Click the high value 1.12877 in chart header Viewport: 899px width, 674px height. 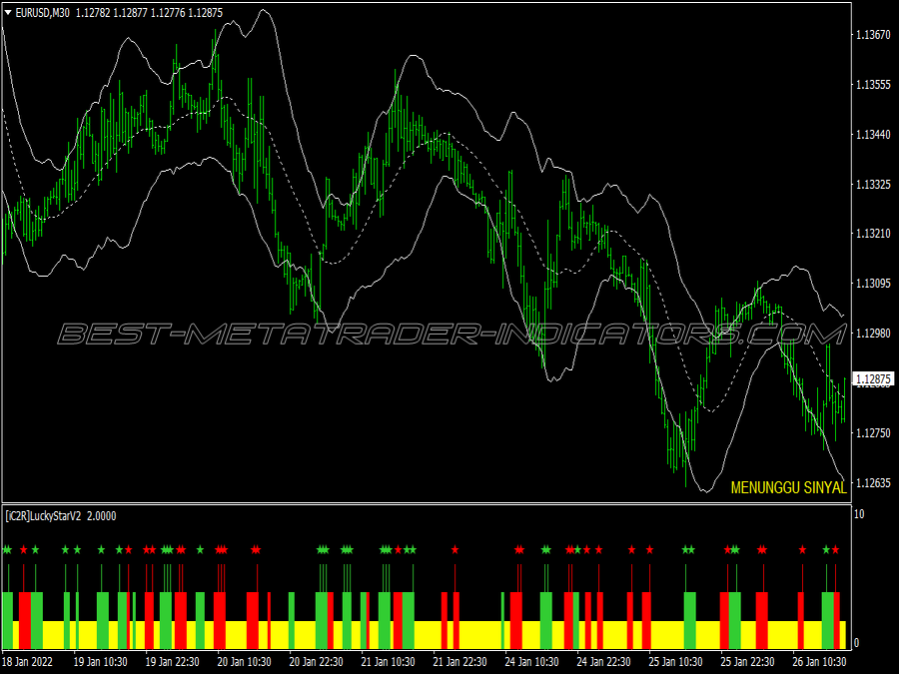(x=130, y=13)
